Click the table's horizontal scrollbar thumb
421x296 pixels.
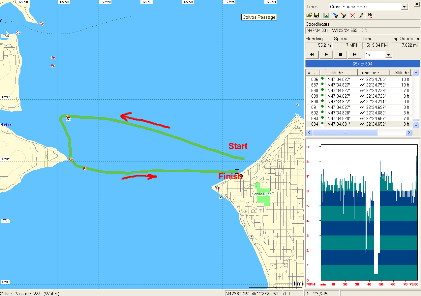(345, 133)
